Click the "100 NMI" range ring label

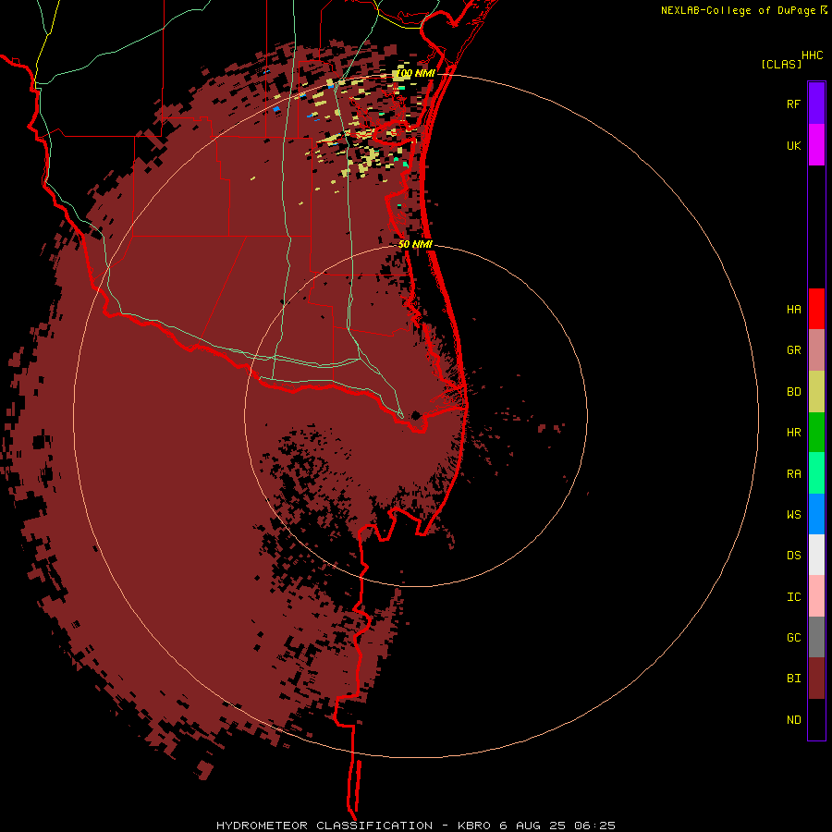tap(415, 73)
